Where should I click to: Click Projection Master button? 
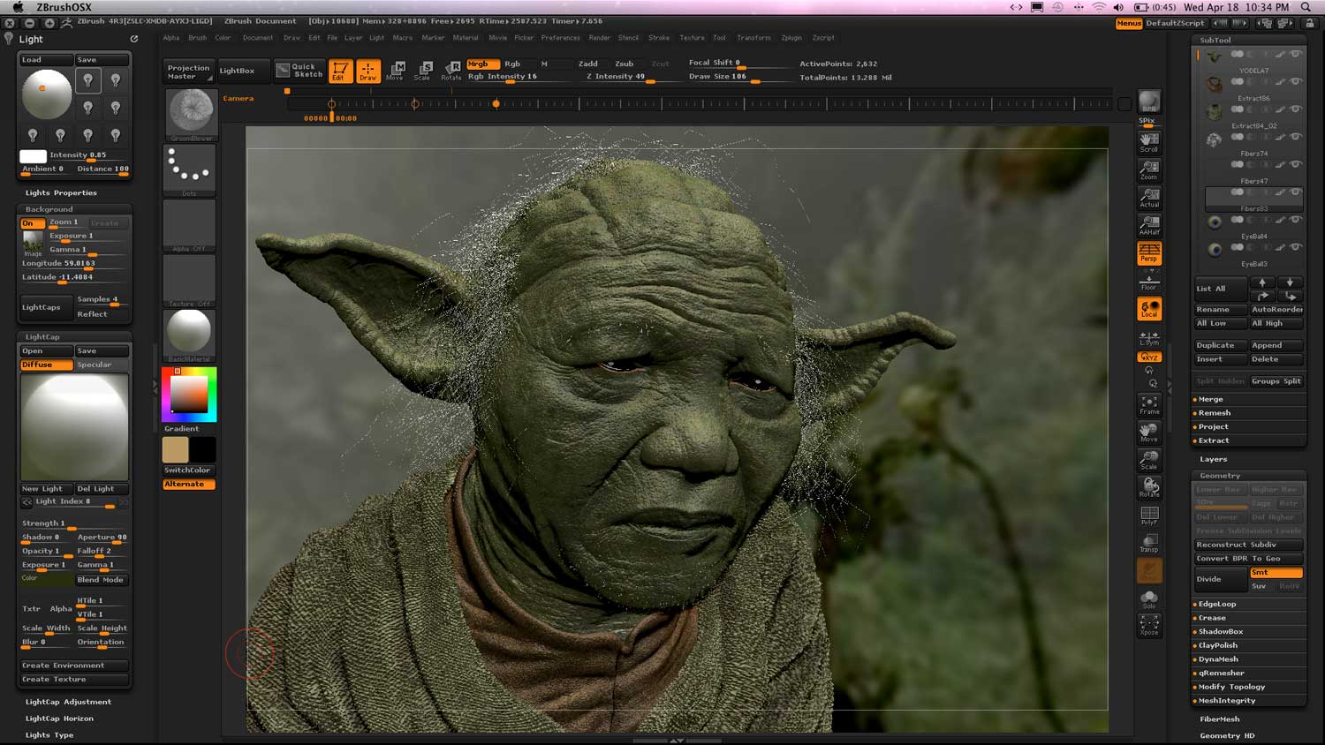(x=189, y=71)
